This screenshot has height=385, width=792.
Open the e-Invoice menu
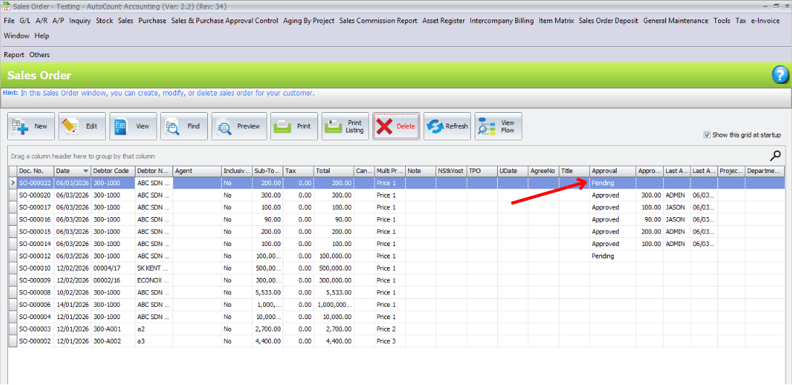pyautogui.click(x=765, y=21)
